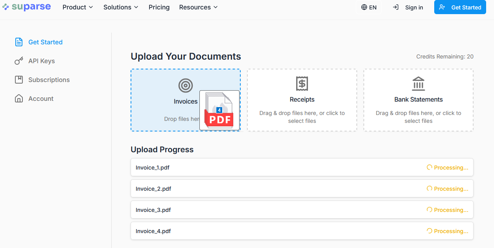Click the Invoice_1.pdf processing spinner
Viewport: 494px width, 248px height.
[x=429, y=168]
